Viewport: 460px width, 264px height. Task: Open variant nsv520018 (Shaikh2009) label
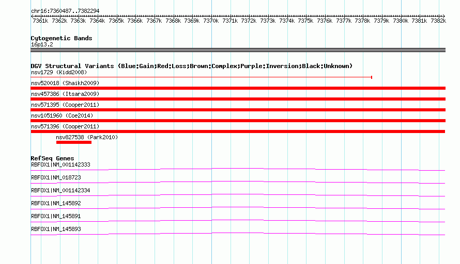65,83
